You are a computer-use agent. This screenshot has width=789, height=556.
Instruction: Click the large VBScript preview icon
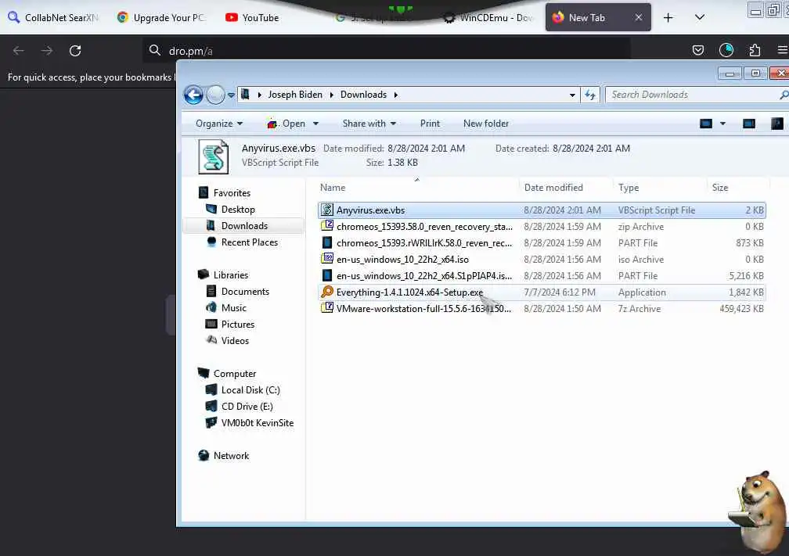214,157
